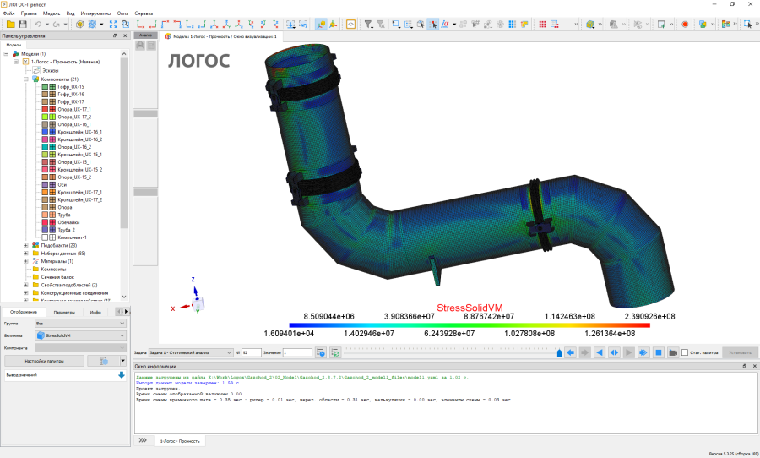760x458 pixels.
Task: Jump to first step with blue arrow
Action: pos(571,352)
